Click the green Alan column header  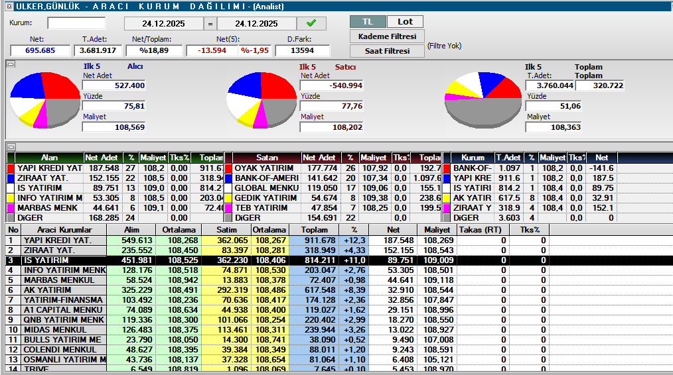49,158
